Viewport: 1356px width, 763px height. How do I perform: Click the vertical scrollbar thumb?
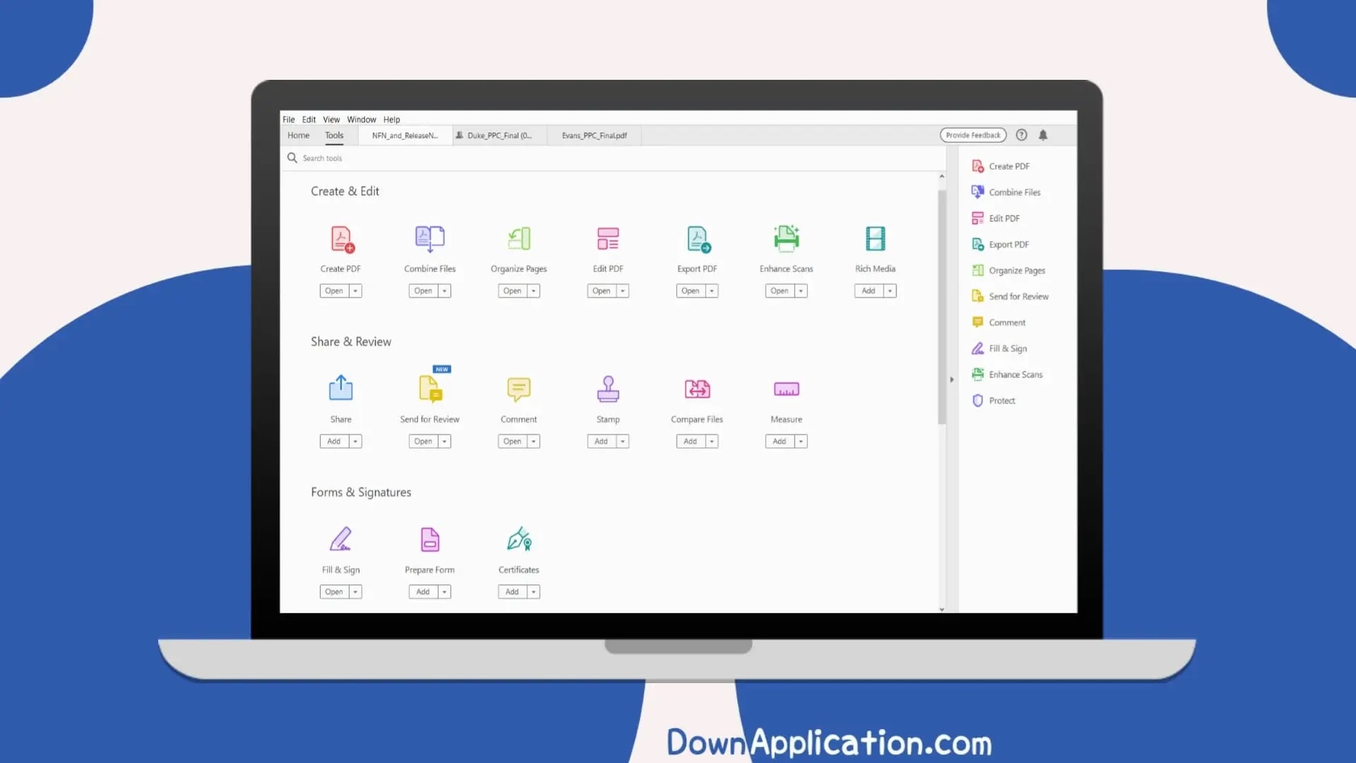[x=941, y=307]
